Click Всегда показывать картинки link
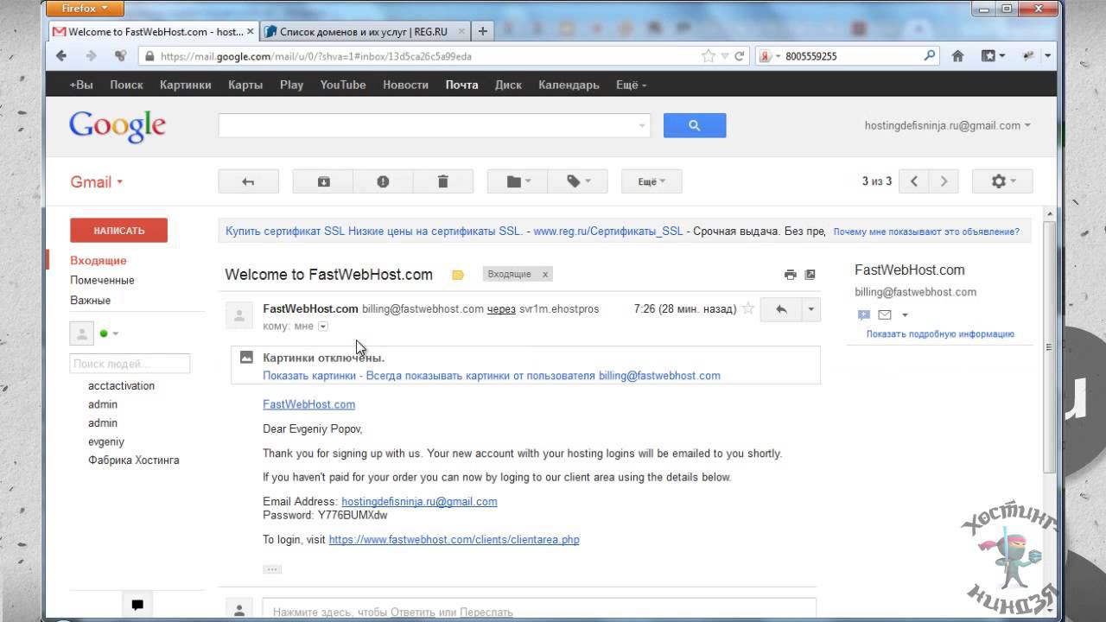Screen dimensions: 1106x622 point(543,376)
